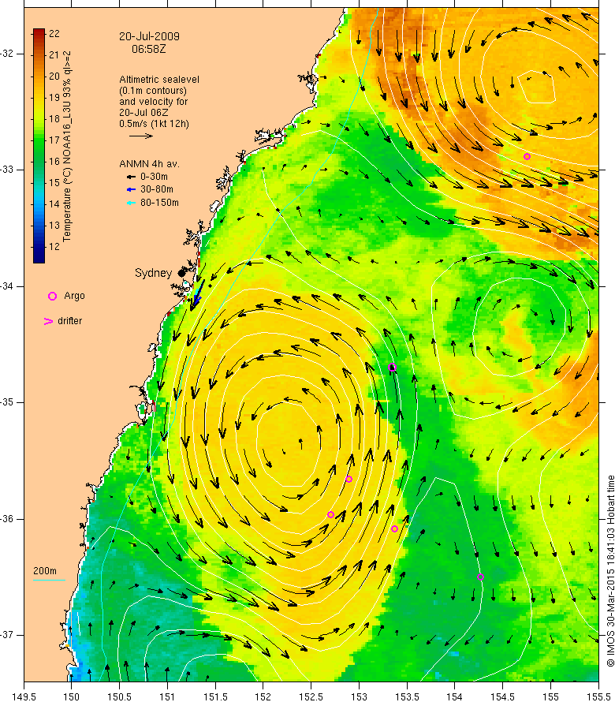The image size is (615, 702).
Task: Click the -33 latitude axis label
Action: (7, 170)
